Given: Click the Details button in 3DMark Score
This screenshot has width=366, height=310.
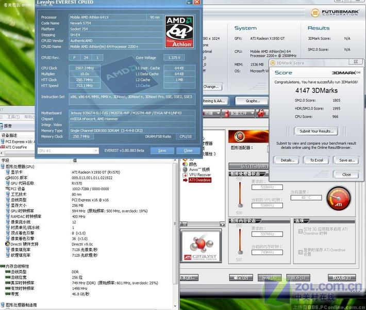Looking at the screenshot, I should pyautogui.click(x=287, y=160).
